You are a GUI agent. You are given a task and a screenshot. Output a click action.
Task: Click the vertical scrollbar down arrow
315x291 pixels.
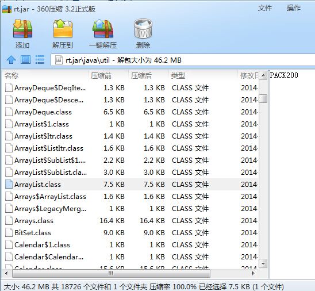point(263,263)
